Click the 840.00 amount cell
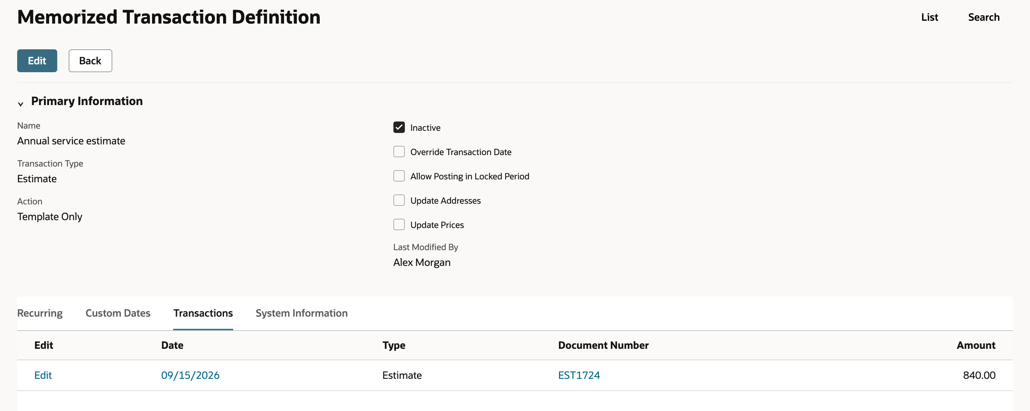The height and width of the screenshot is (411, 1030). tap(979, 375)
